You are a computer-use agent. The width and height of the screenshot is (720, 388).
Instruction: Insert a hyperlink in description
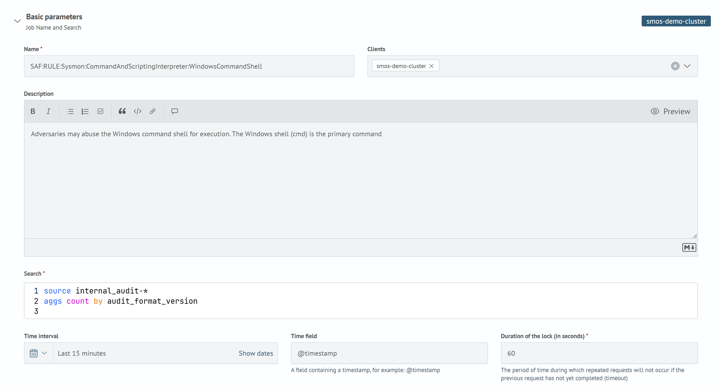[152, 111]
